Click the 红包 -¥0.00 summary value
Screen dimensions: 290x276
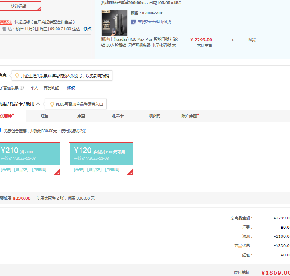click(x=284, y=255)
